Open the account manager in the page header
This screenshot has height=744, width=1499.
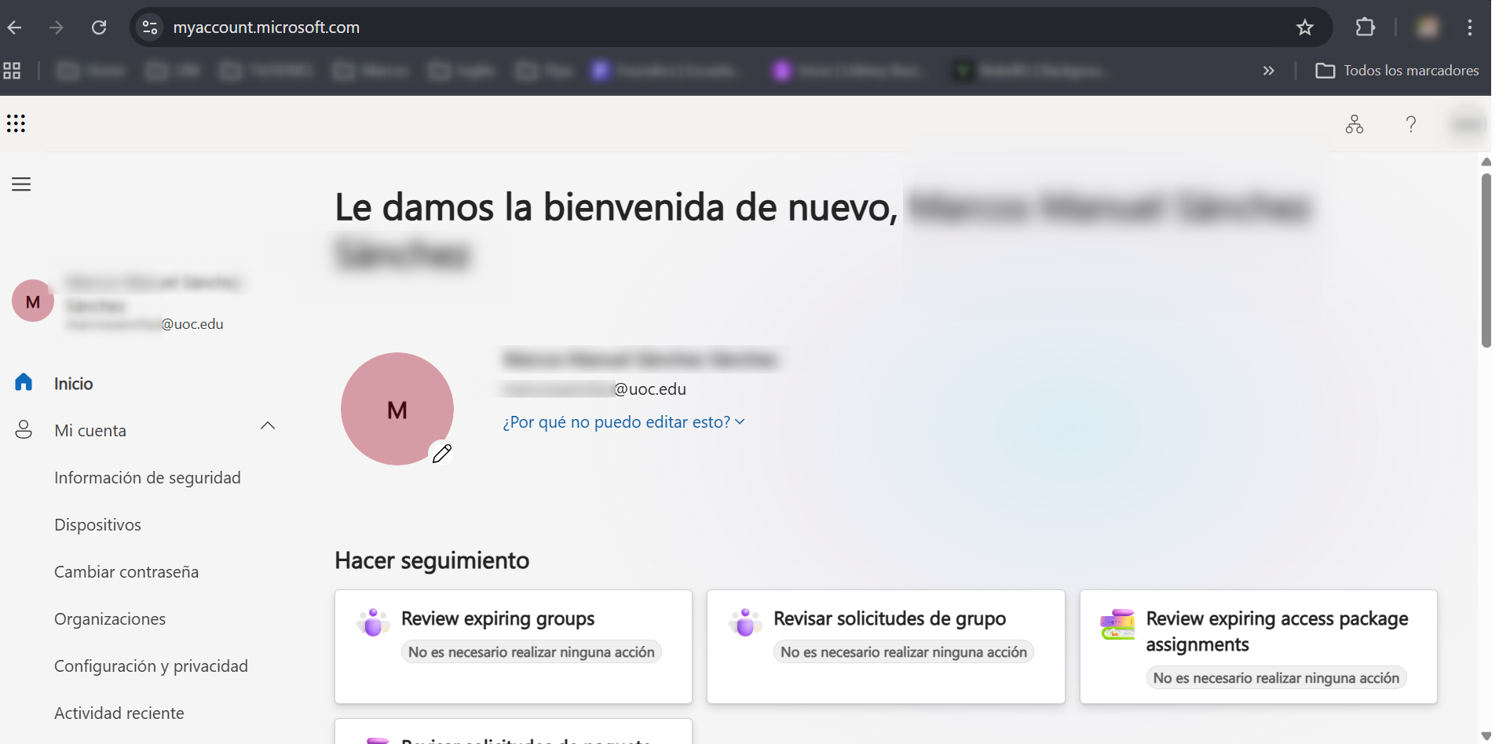pyautogui.click(x=1468, y=124)
